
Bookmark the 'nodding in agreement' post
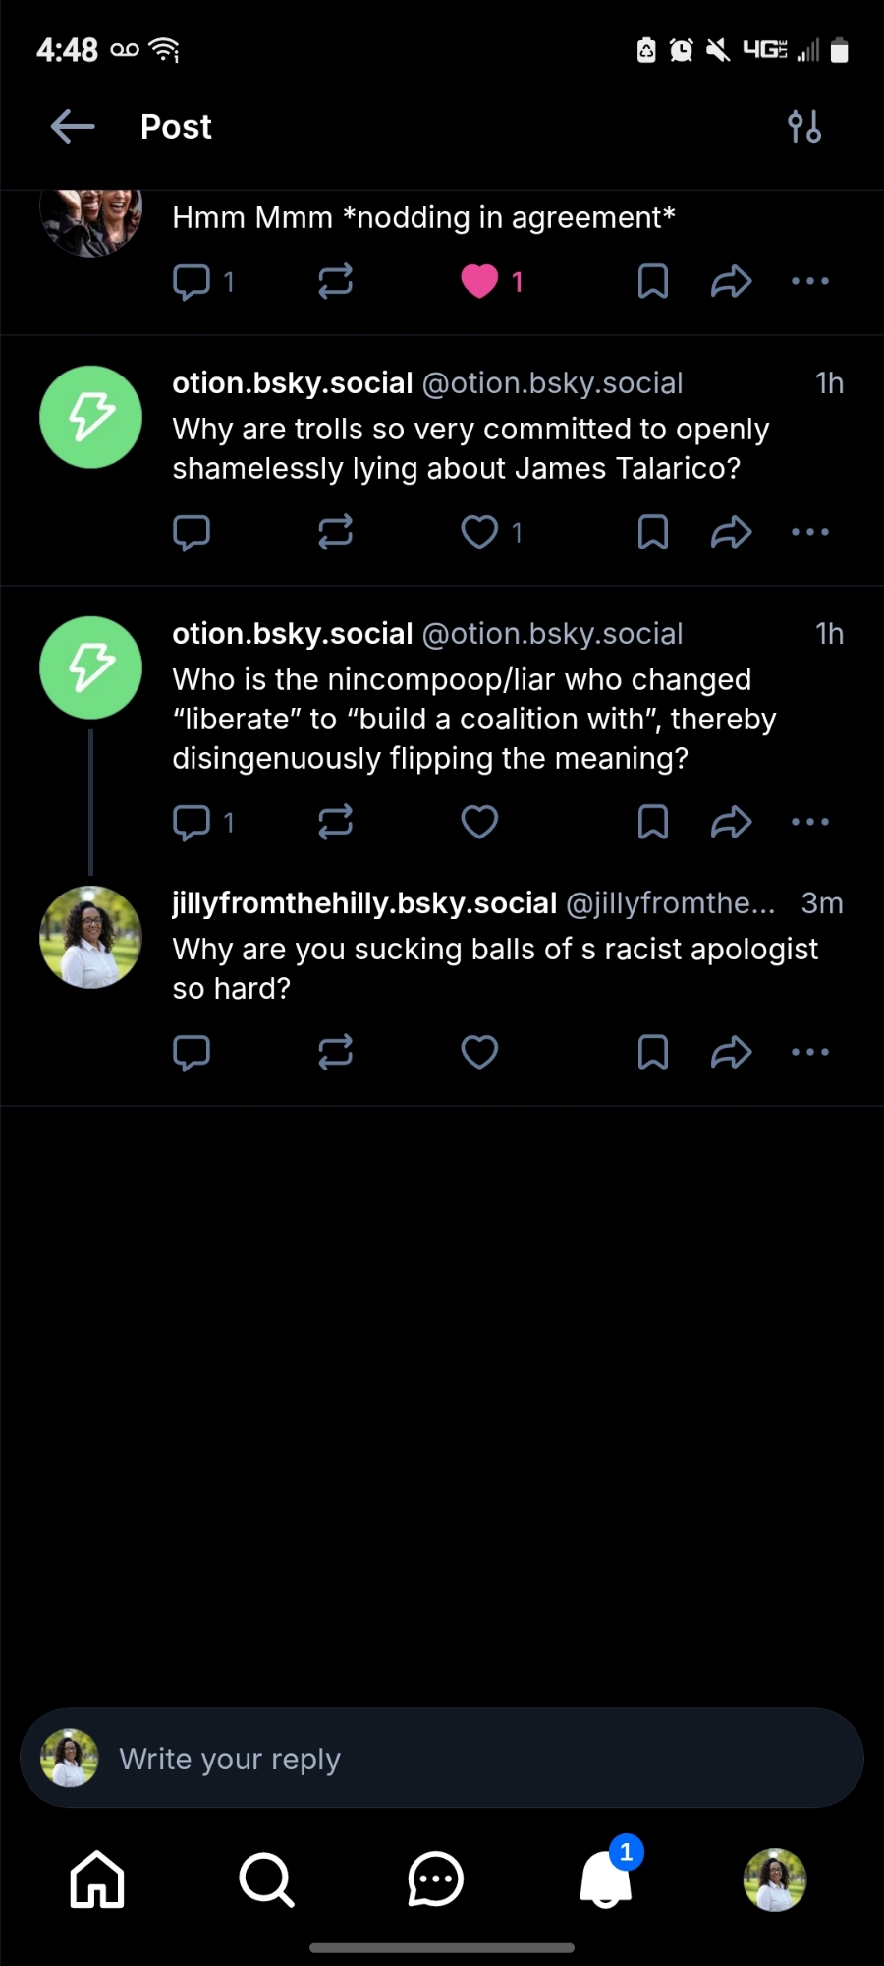(x=653, y=281)
